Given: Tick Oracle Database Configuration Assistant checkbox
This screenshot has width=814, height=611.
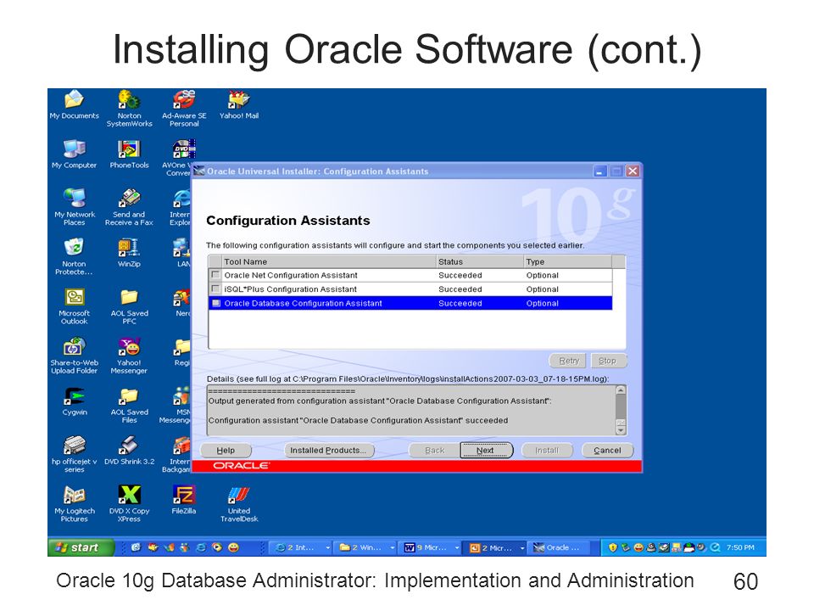Looking at the screenshot, I should pos(215,303).
